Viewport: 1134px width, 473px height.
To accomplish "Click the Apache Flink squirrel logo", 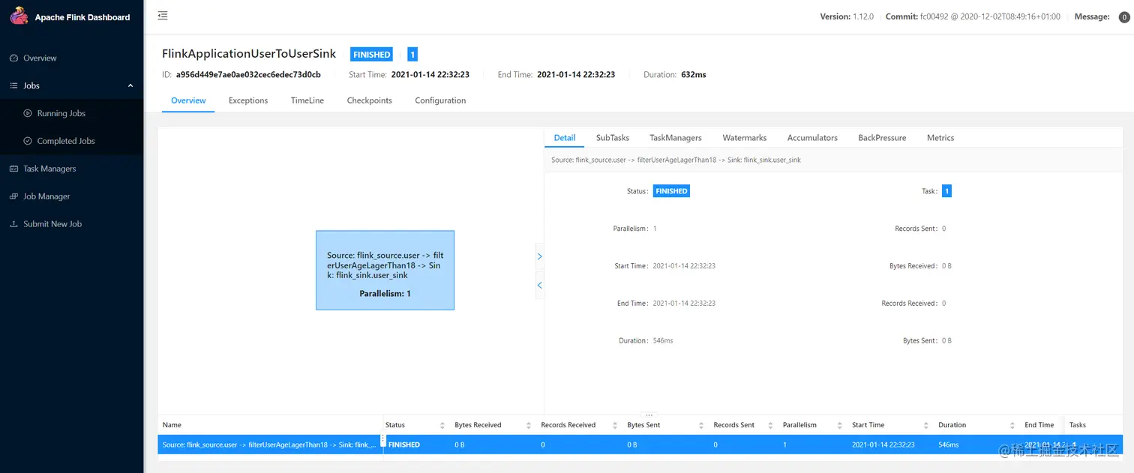I will tap(19, 16).
